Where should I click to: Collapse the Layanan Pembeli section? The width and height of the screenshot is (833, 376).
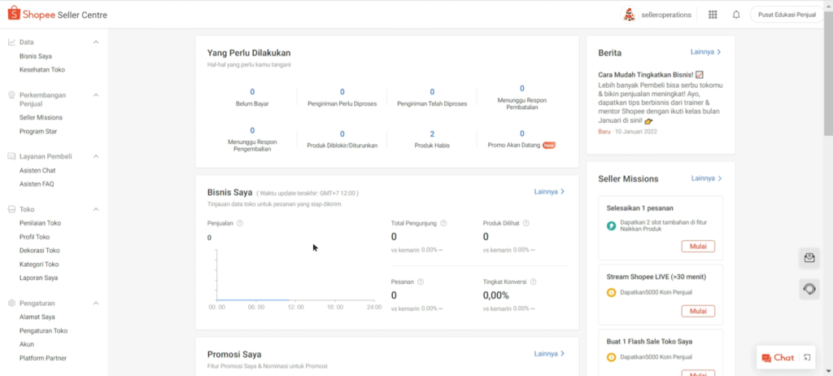[x=96, y=156]
